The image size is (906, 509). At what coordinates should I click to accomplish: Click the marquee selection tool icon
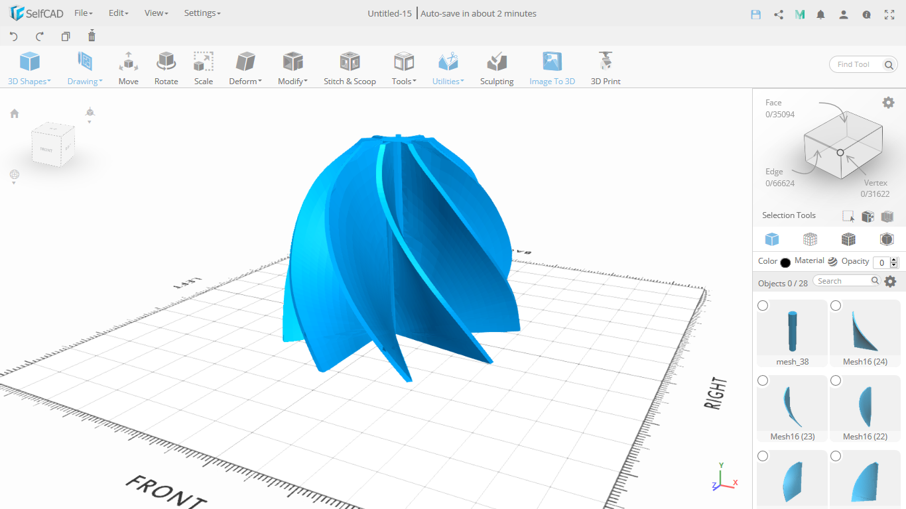click(x=848, y=216)
